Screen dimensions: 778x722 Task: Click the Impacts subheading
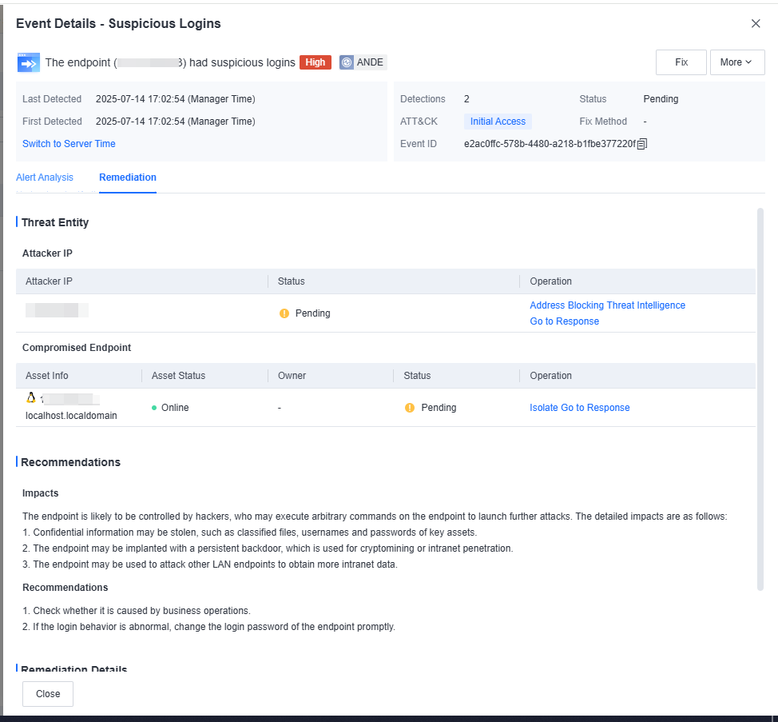click(x=40, y=493)
